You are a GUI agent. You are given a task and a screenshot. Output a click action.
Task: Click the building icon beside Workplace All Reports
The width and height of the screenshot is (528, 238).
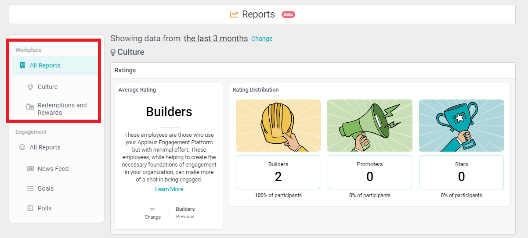(x=22, y=65)
